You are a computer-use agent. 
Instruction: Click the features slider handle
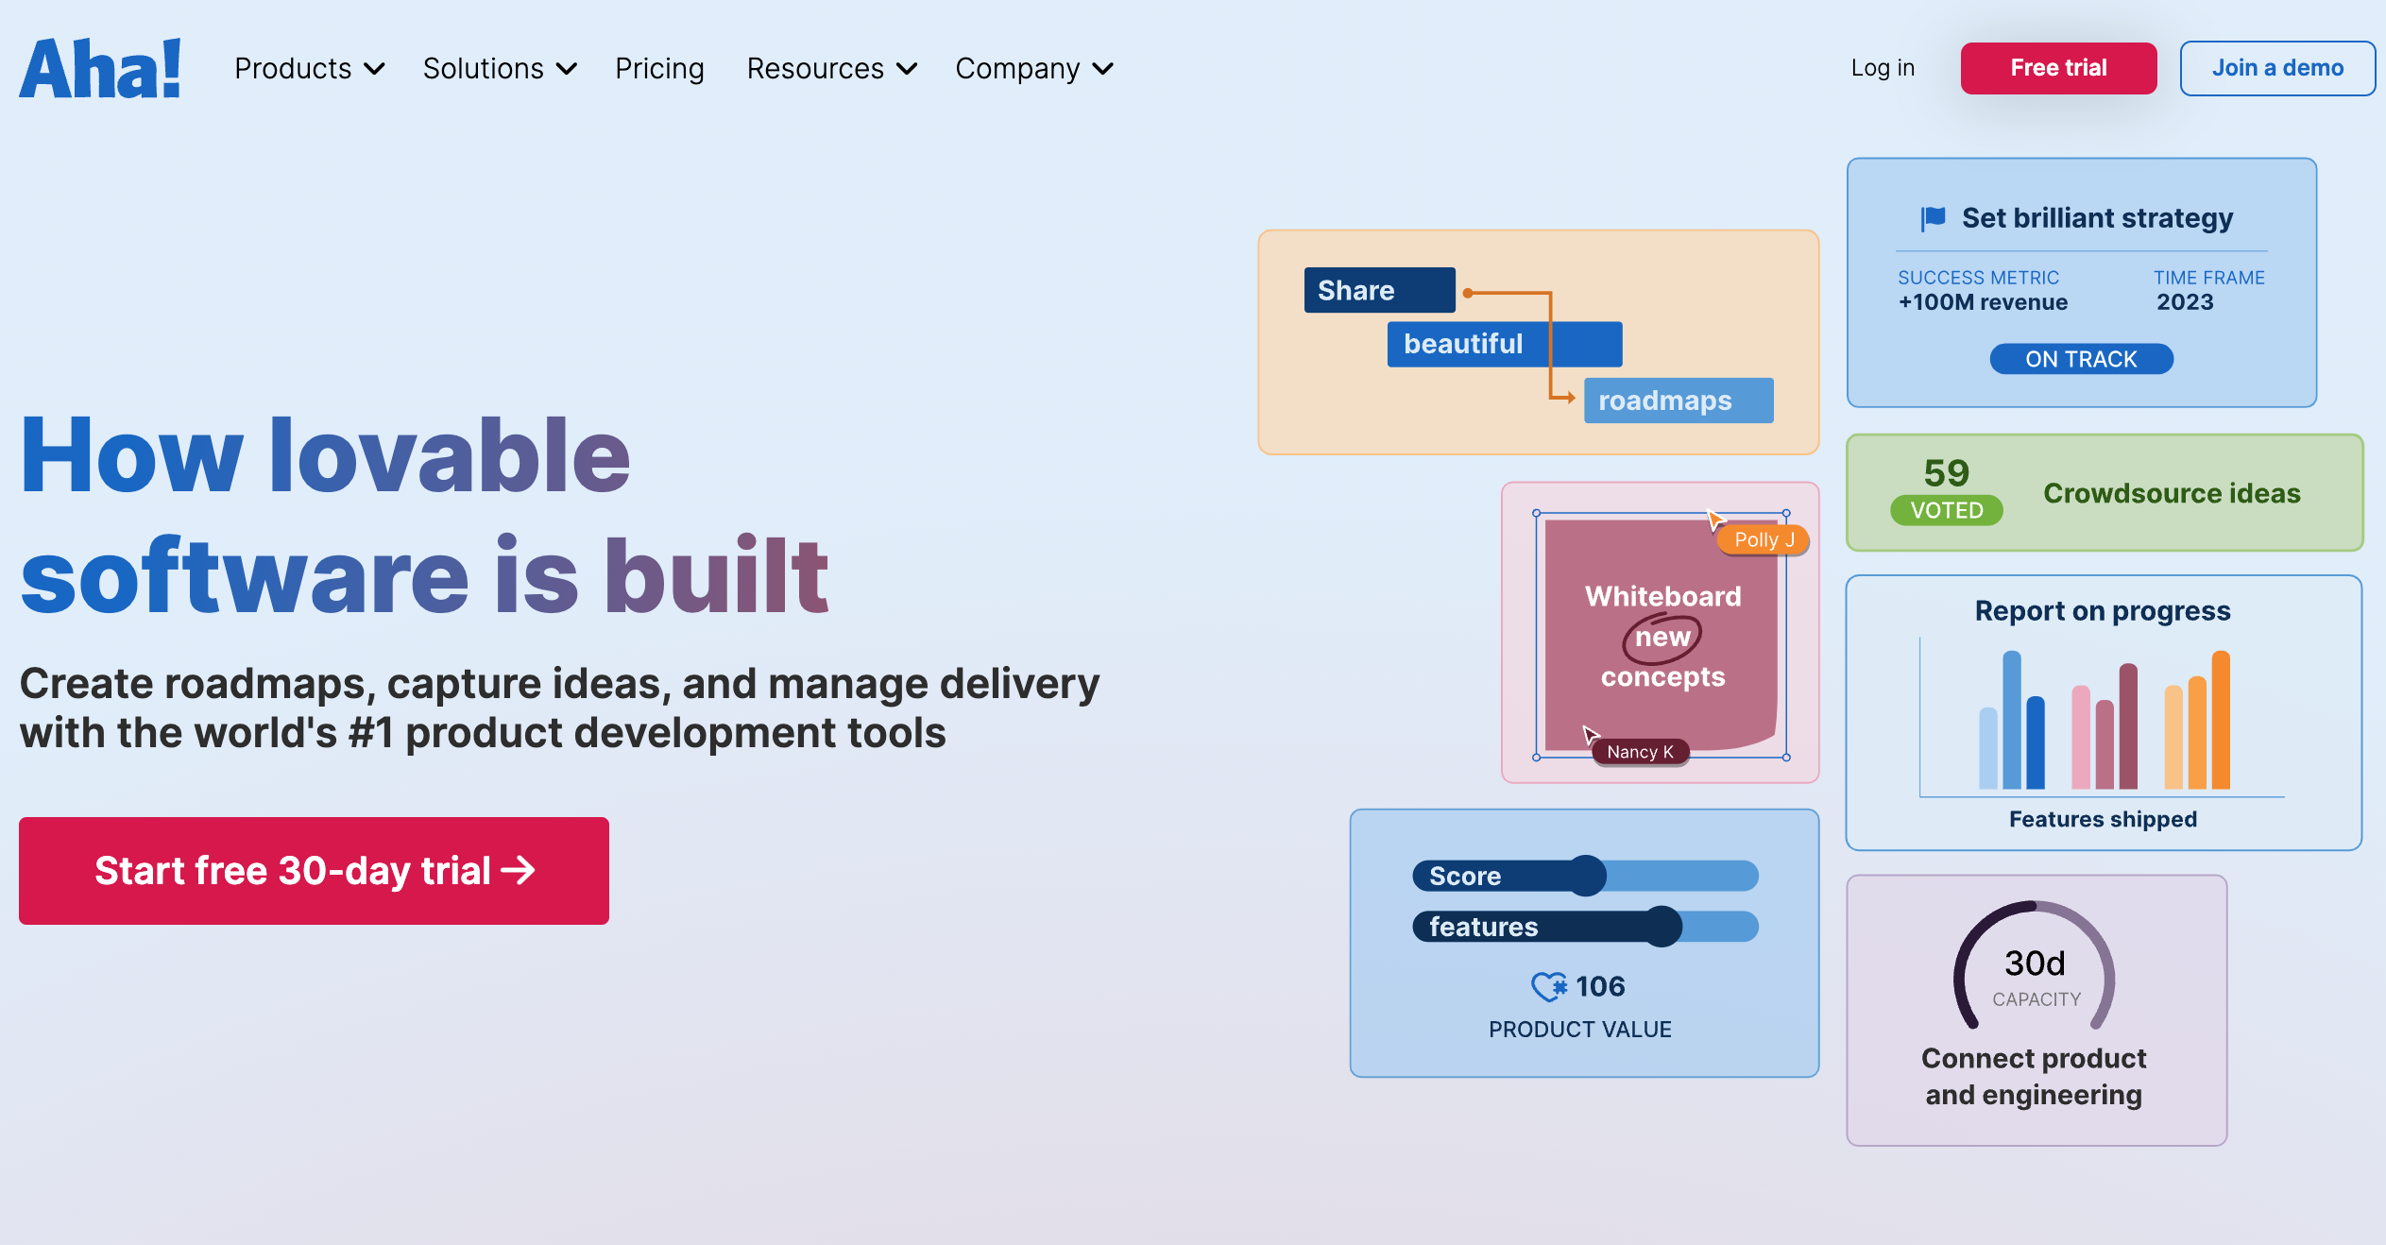click(x=1662, y=927)
